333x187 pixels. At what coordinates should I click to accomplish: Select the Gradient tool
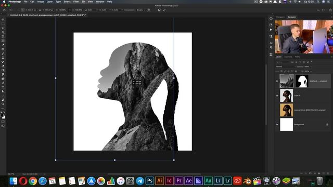pos(3,71)
